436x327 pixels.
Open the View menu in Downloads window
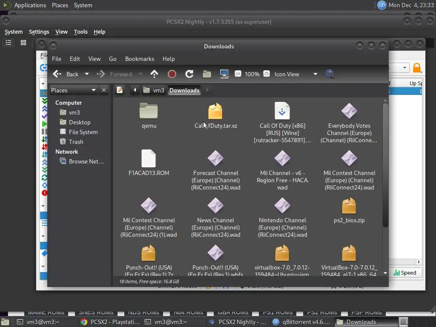pyautogui.click(x=95, y=59)
